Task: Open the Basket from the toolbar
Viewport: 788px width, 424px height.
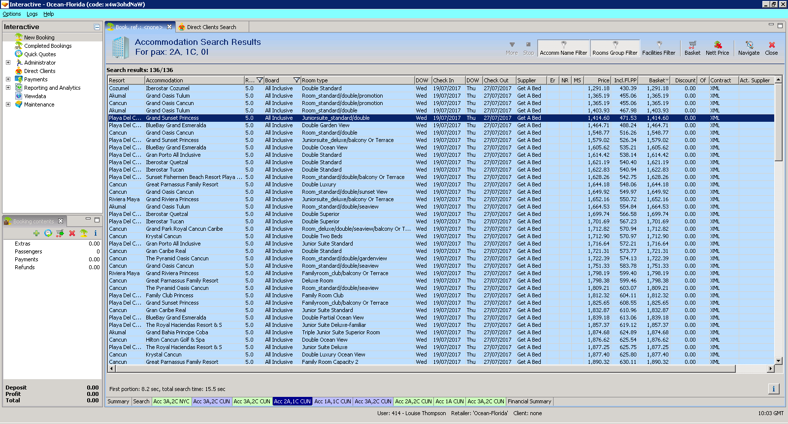Action: point(692,48)
